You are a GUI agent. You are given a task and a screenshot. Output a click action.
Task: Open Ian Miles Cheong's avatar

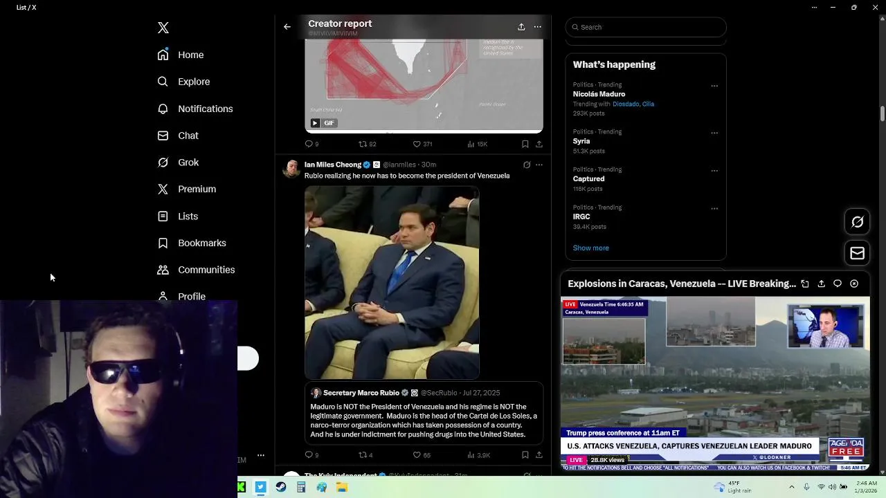tap(292, 169)
